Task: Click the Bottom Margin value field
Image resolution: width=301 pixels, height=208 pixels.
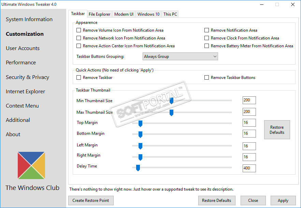Action: pyautogui.click(x=249, y=133)
